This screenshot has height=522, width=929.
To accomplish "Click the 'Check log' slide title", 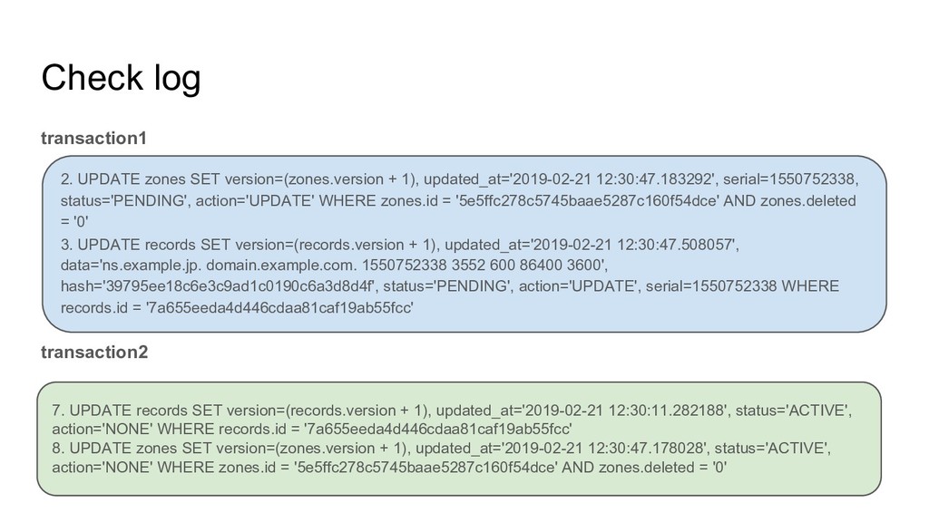I will pos(121,78).
